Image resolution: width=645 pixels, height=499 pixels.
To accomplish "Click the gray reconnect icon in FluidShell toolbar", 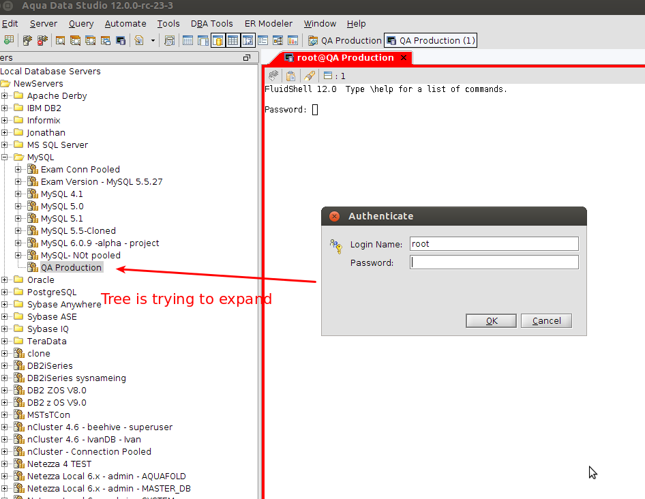I will pyautogui.click(x=273, y=76).
